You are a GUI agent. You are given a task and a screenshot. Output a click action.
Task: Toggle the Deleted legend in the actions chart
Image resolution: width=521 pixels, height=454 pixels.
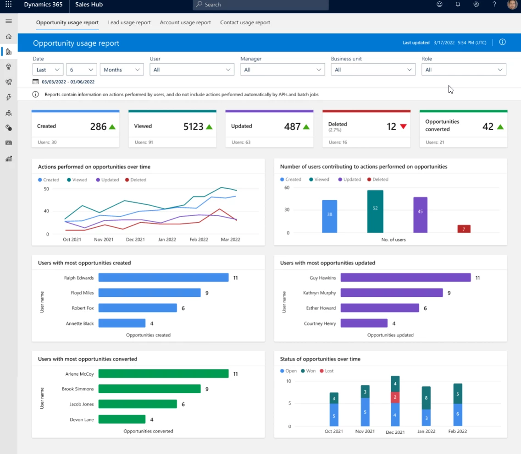pyautogui.click(x=135, y=180)
